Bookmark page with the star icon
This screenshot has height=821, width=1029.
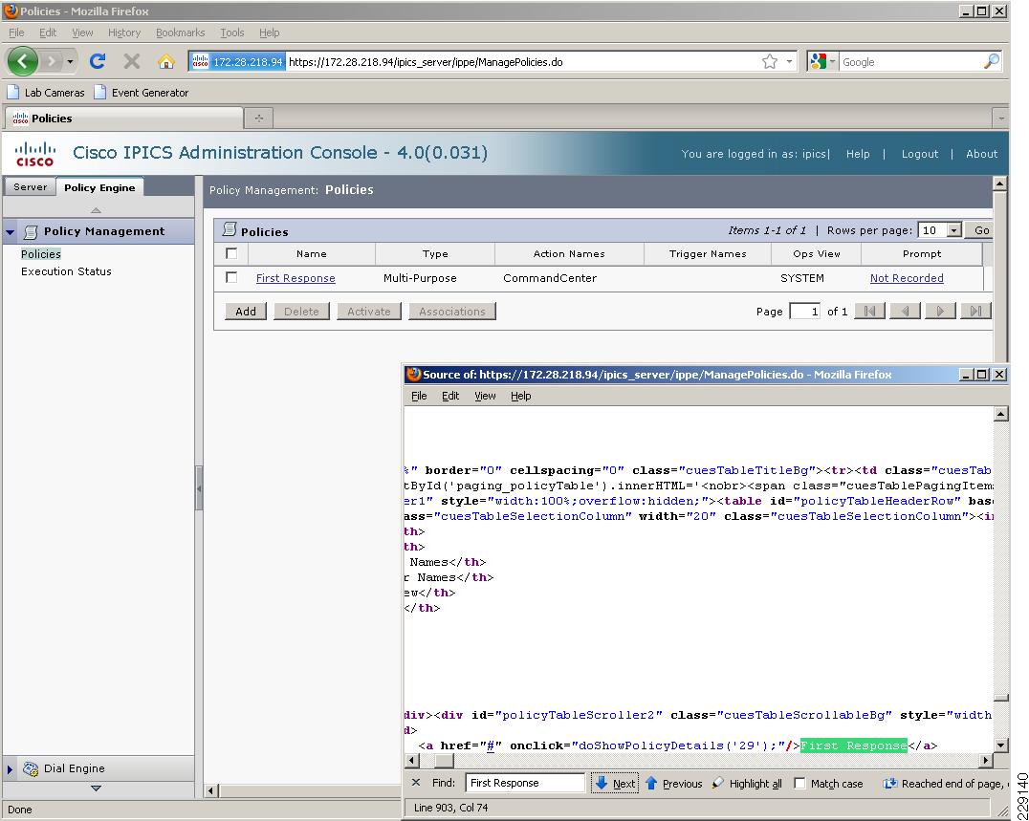click(770, 61)
